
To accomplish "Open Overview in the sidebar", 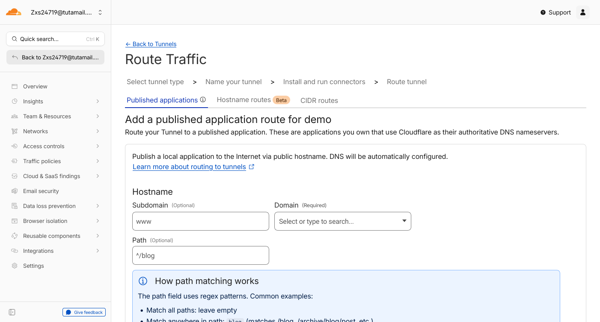I will tap(56, 86).
